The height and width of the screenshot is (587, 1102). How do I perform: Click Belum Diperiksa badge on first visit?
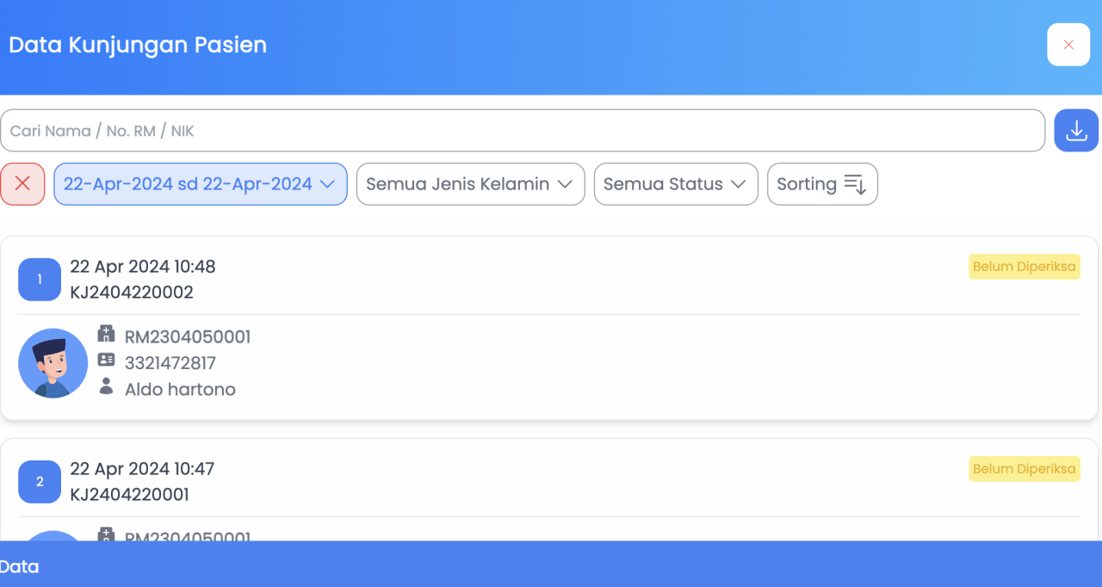tap(1024, 267)
